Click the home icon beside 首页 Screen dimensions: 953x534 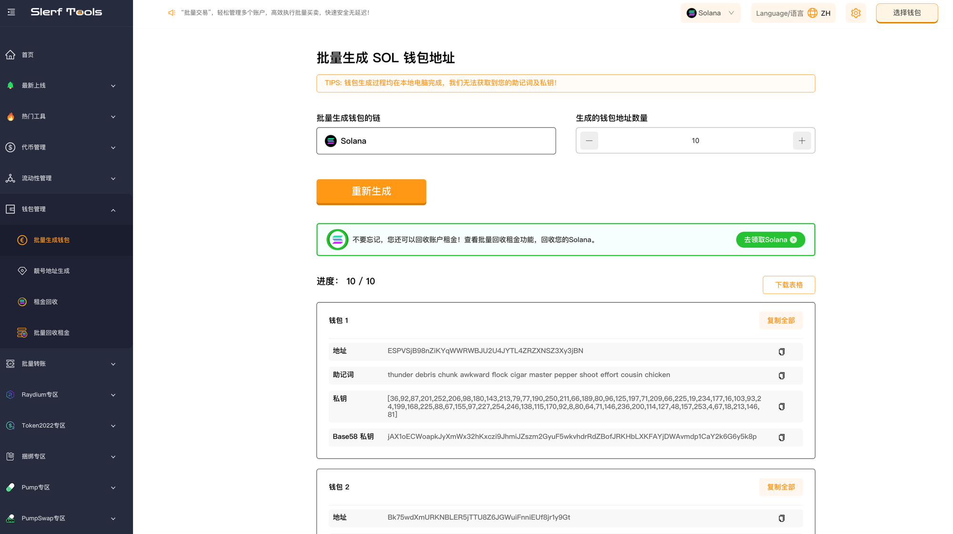pyautogui.click(x=10, y=55)
